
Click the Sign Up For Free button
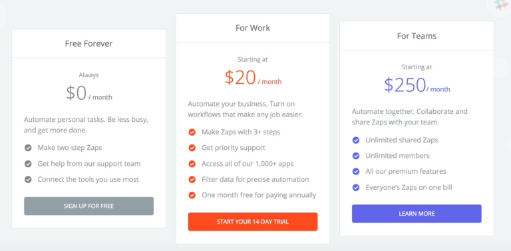(88, 206)
